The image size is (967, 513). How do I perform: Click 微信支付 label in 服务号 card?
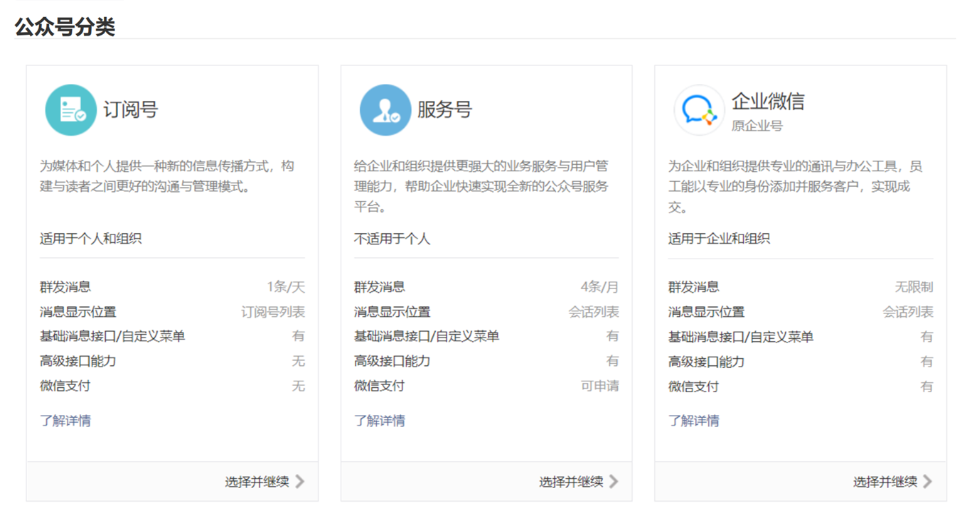point(380,386)
